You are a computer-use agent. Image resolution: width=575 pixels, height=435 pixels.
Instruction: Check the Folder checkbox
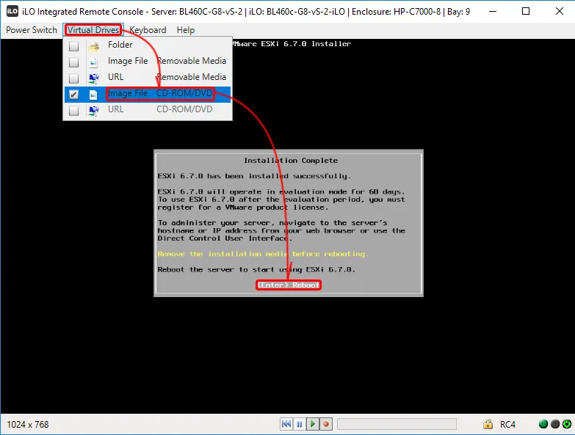(73, 46)
